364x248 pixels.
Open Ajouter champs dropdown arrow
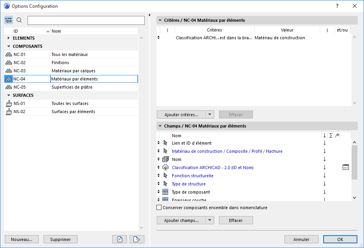[210, 220]
